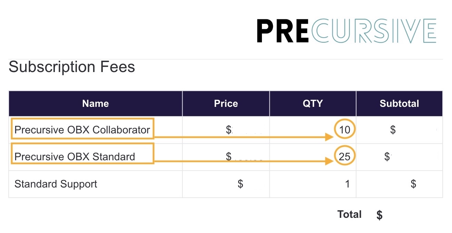The width and height of the screenshot is (452, 233).
Task: Click the OBX Standard price cell
Action: 226,157
